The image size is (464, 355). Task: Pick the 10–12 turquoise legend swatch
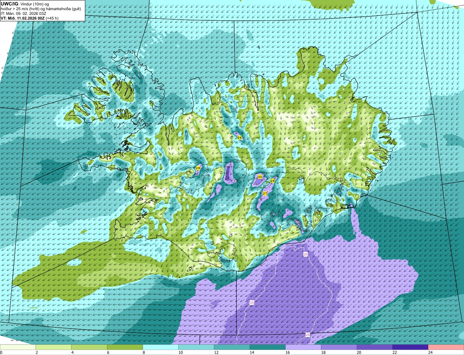coord(196,347)
